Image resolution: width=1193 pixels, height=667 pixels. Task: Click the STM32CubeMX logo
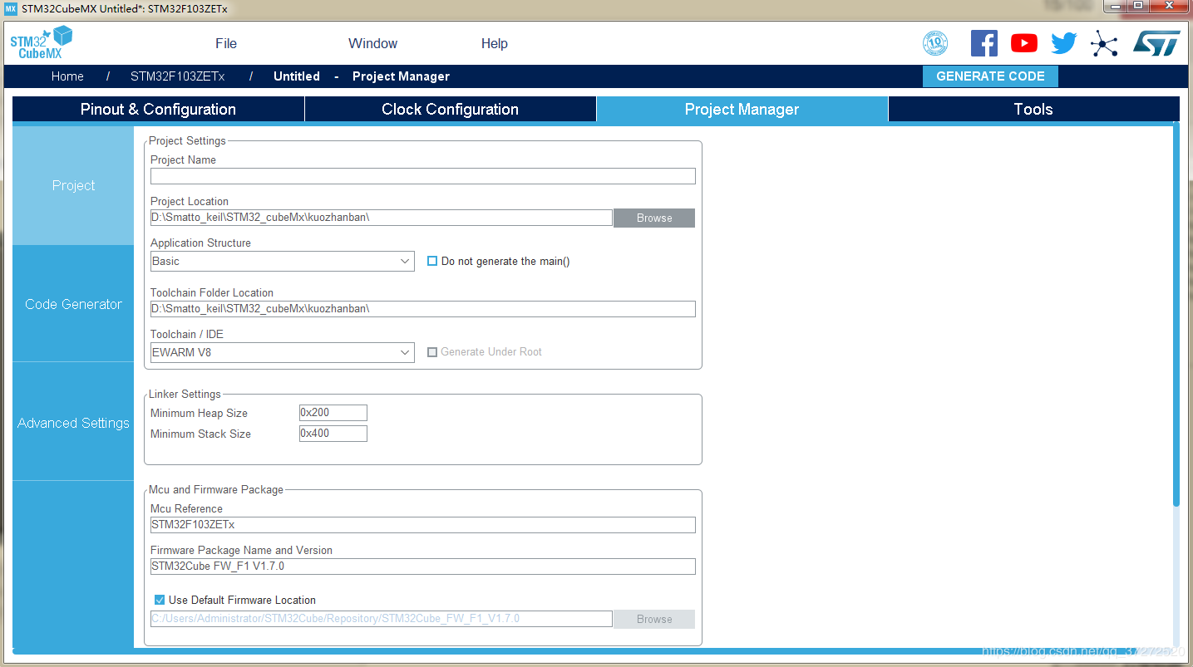tap(42, 42)
